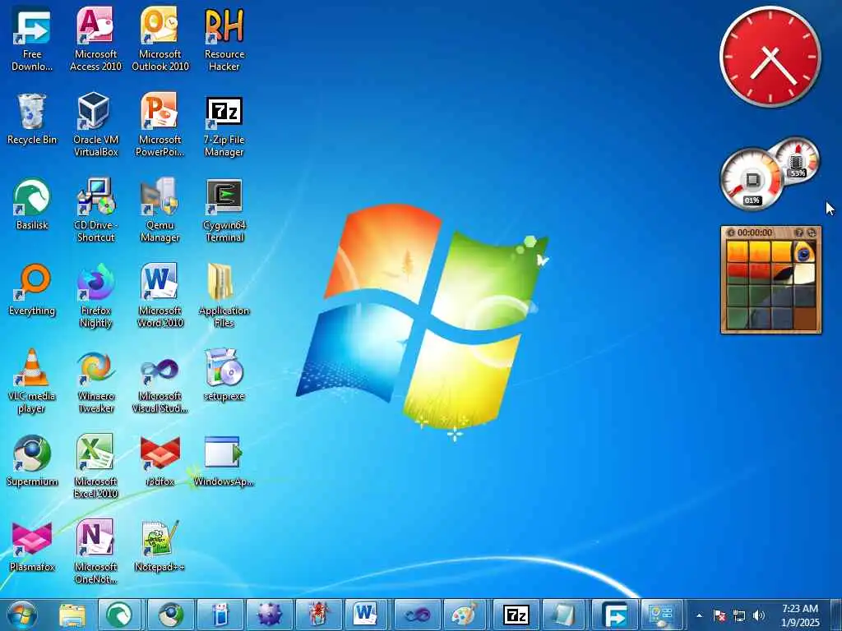Select the Basilisk browser desktop icon

[32, 205]
